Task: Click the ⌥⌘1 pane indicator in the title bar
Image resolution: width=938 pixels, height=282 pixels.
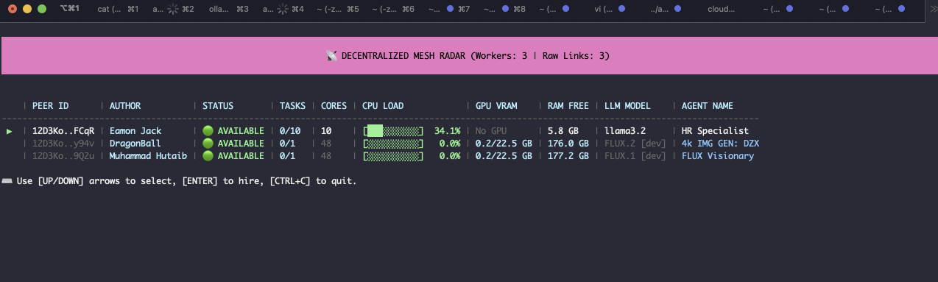Action: click(69, 10)
